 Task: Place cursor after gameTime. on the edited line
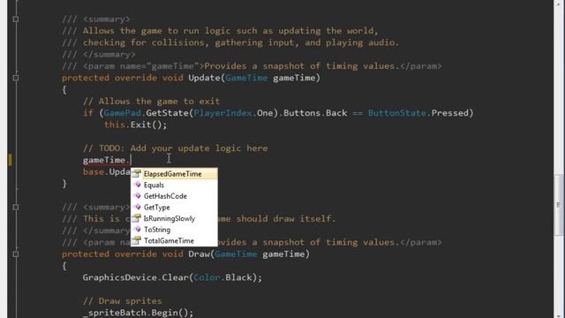pos(131,160)
